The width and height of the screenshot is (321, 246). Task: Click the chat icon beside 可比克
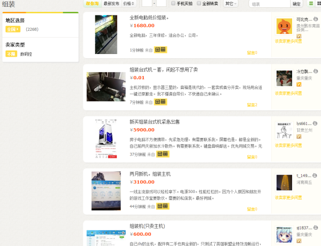pyautogui.click(x=316, y=19)
